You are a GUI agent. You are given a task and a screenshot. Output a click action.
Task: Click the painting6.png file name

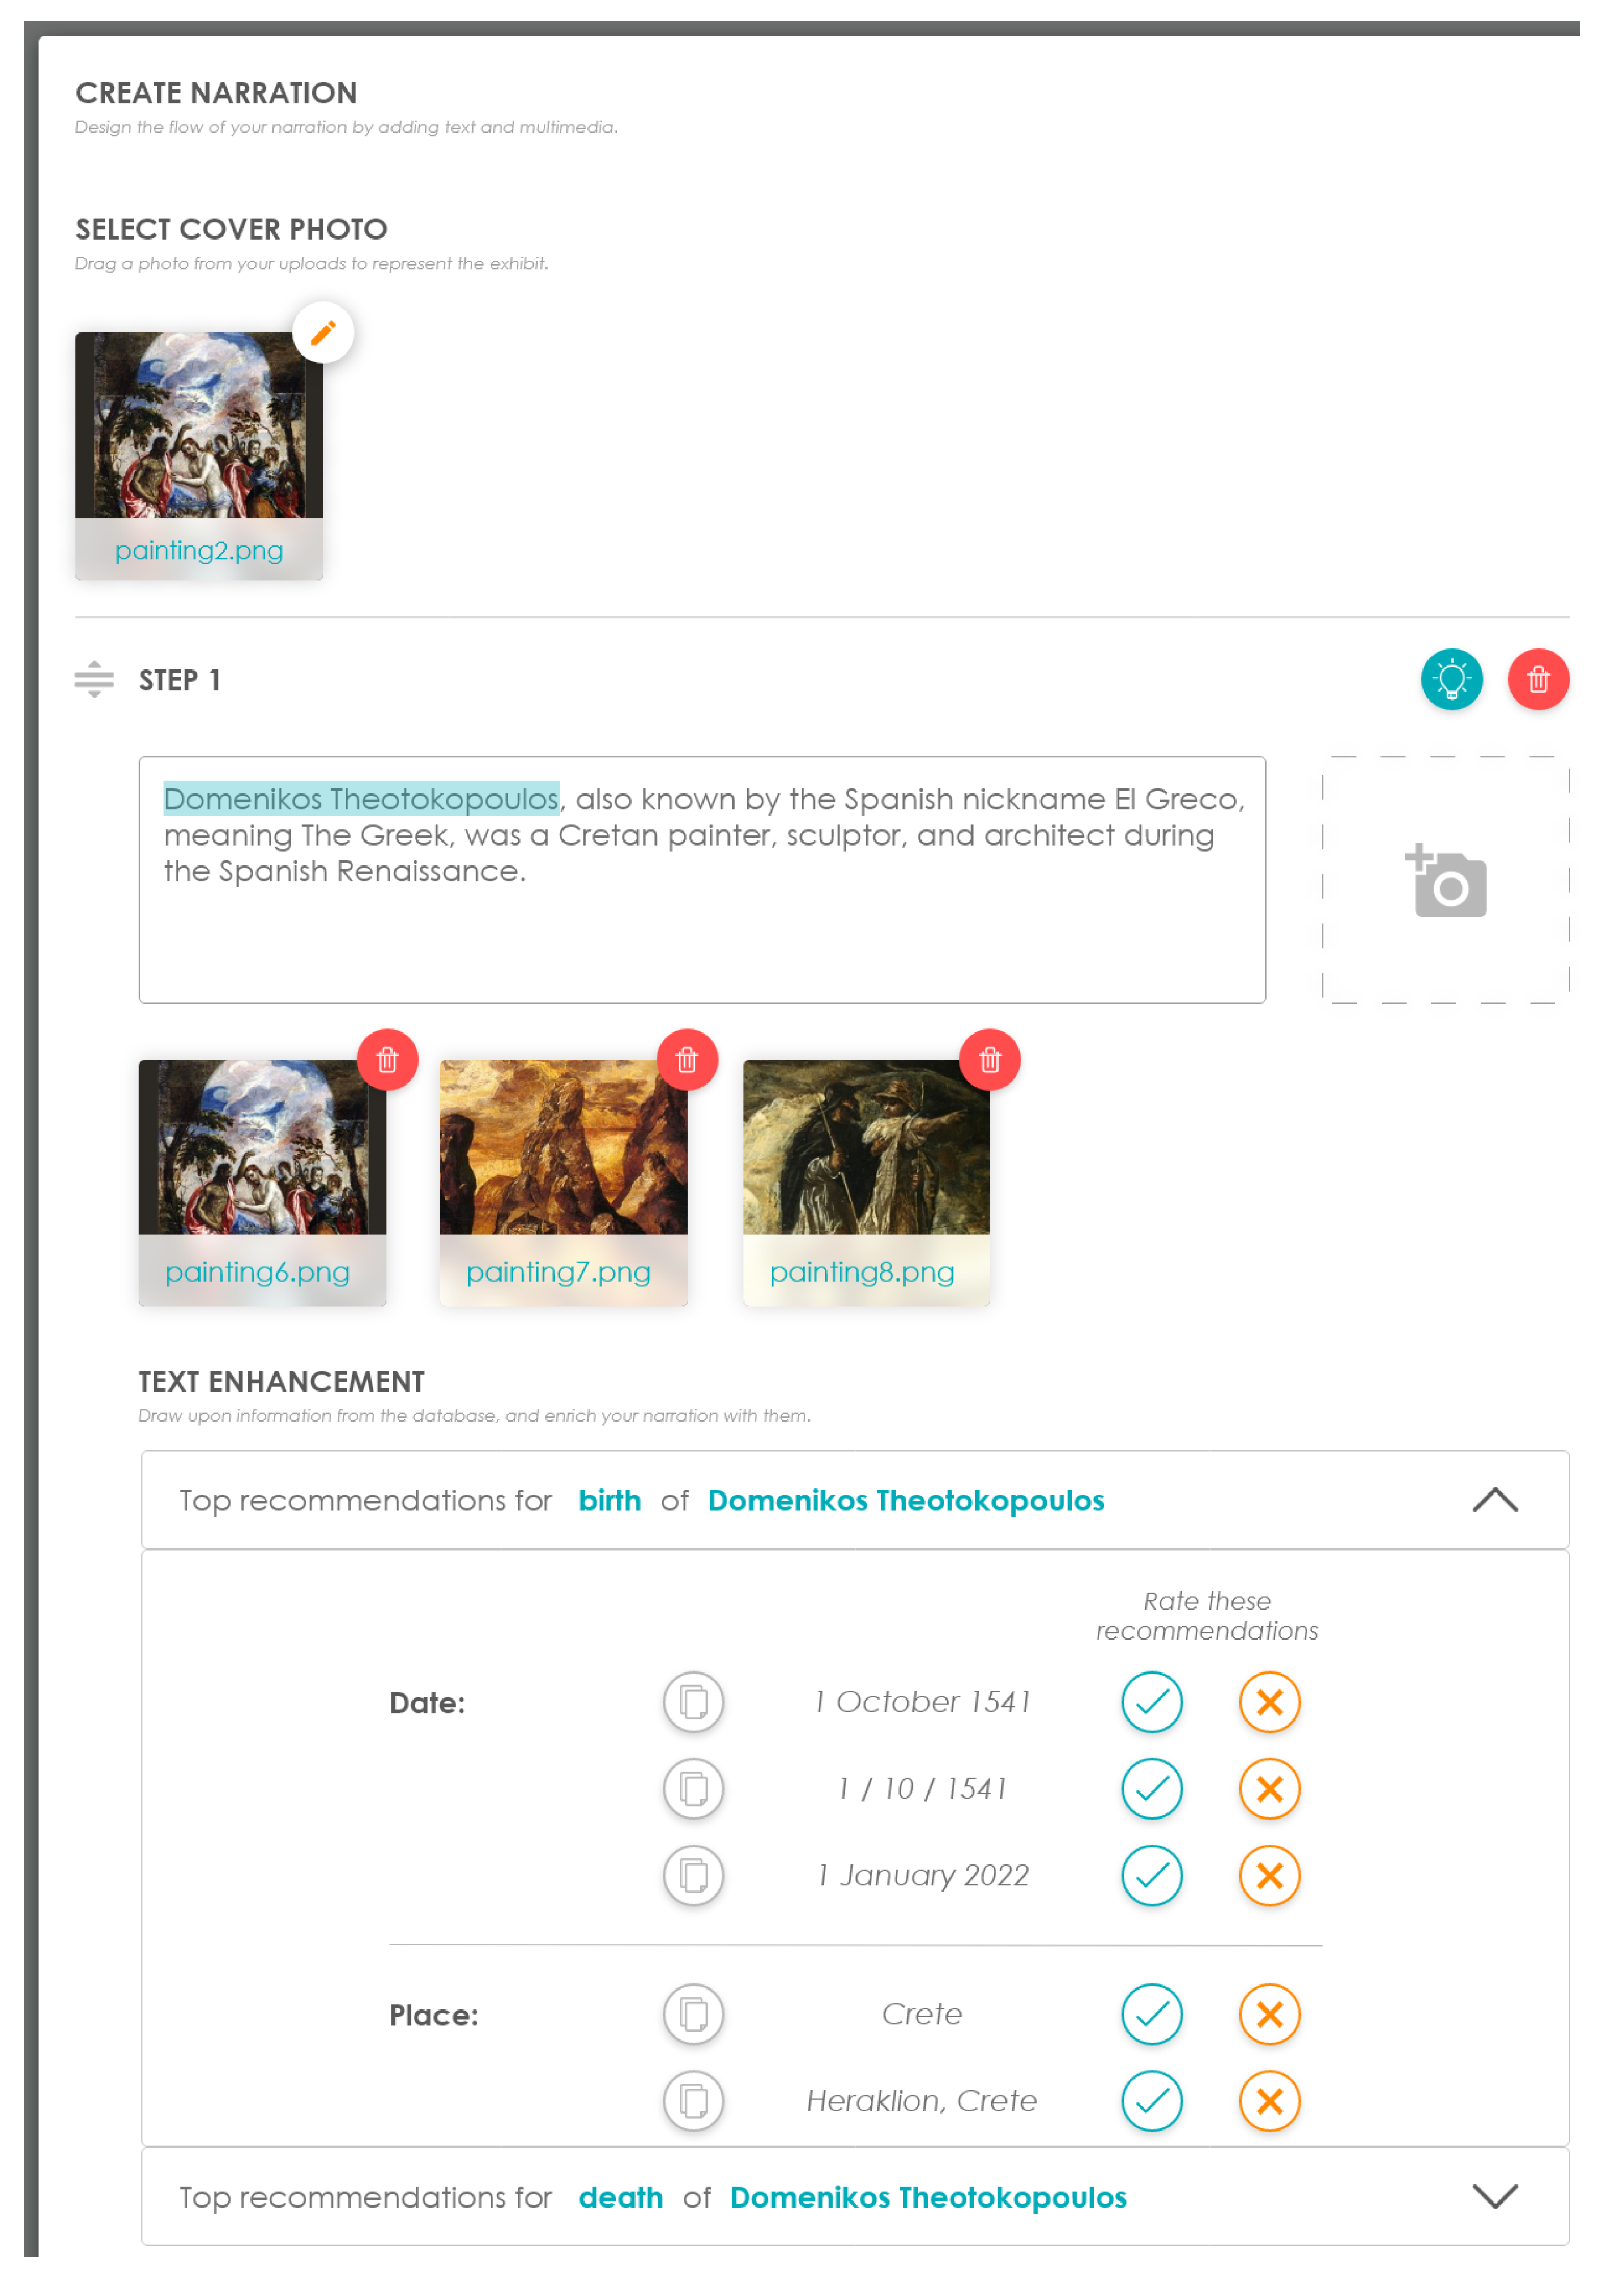pos(257,1271)
